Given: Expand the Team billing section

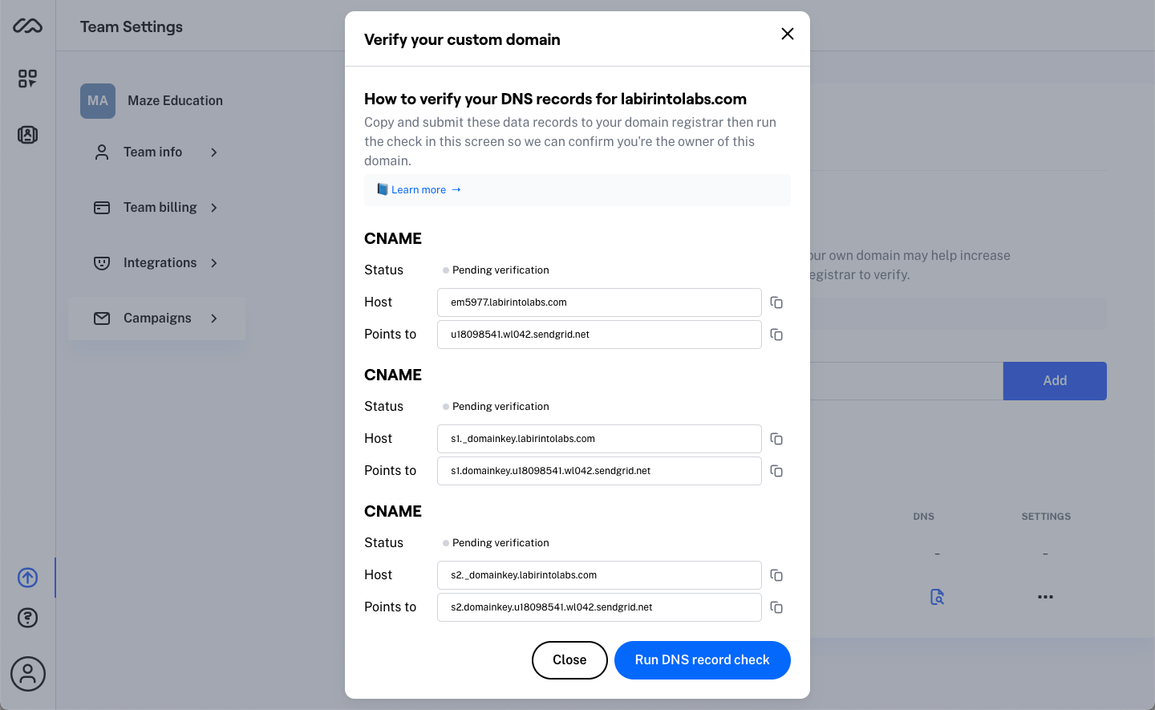Looking at the screenshot, I should click(156, 207).
